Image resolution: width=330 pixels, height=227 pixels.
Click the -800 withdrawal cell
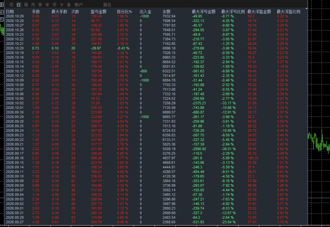coord(143,71)
